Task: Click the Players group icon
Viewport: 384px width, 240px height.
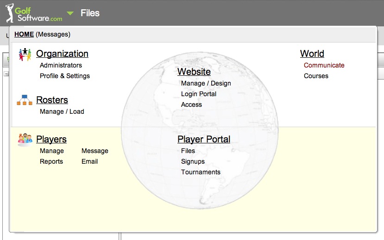Action: click(25, 139)
